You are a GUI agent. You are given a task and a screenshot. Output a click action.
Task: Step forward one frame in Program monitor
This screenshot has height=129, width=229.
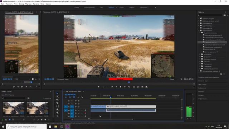125,87
